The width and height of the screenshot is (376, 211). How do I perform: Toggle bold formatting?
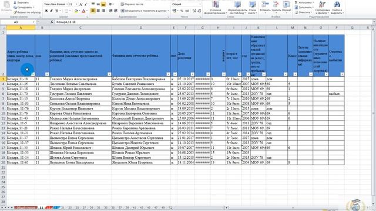(46, 11)
